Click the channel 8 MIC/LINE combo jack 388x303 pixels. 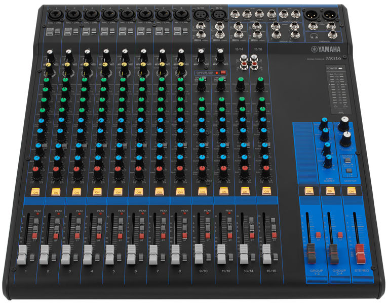(180, 15)
